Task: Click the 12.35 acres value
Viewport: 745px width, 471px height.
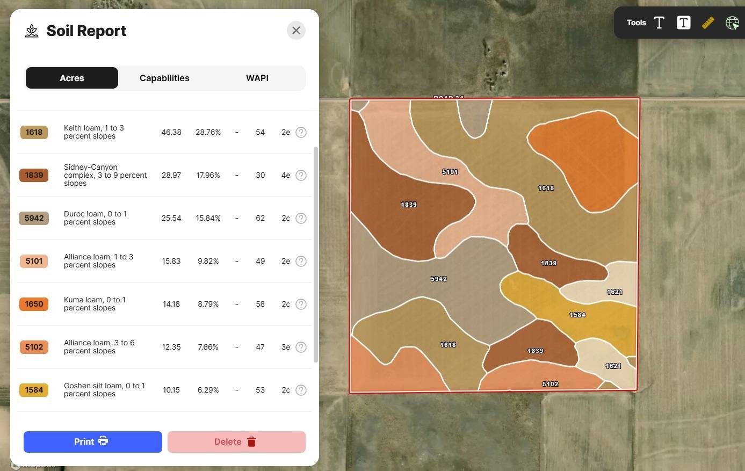Action: point(171,347)
